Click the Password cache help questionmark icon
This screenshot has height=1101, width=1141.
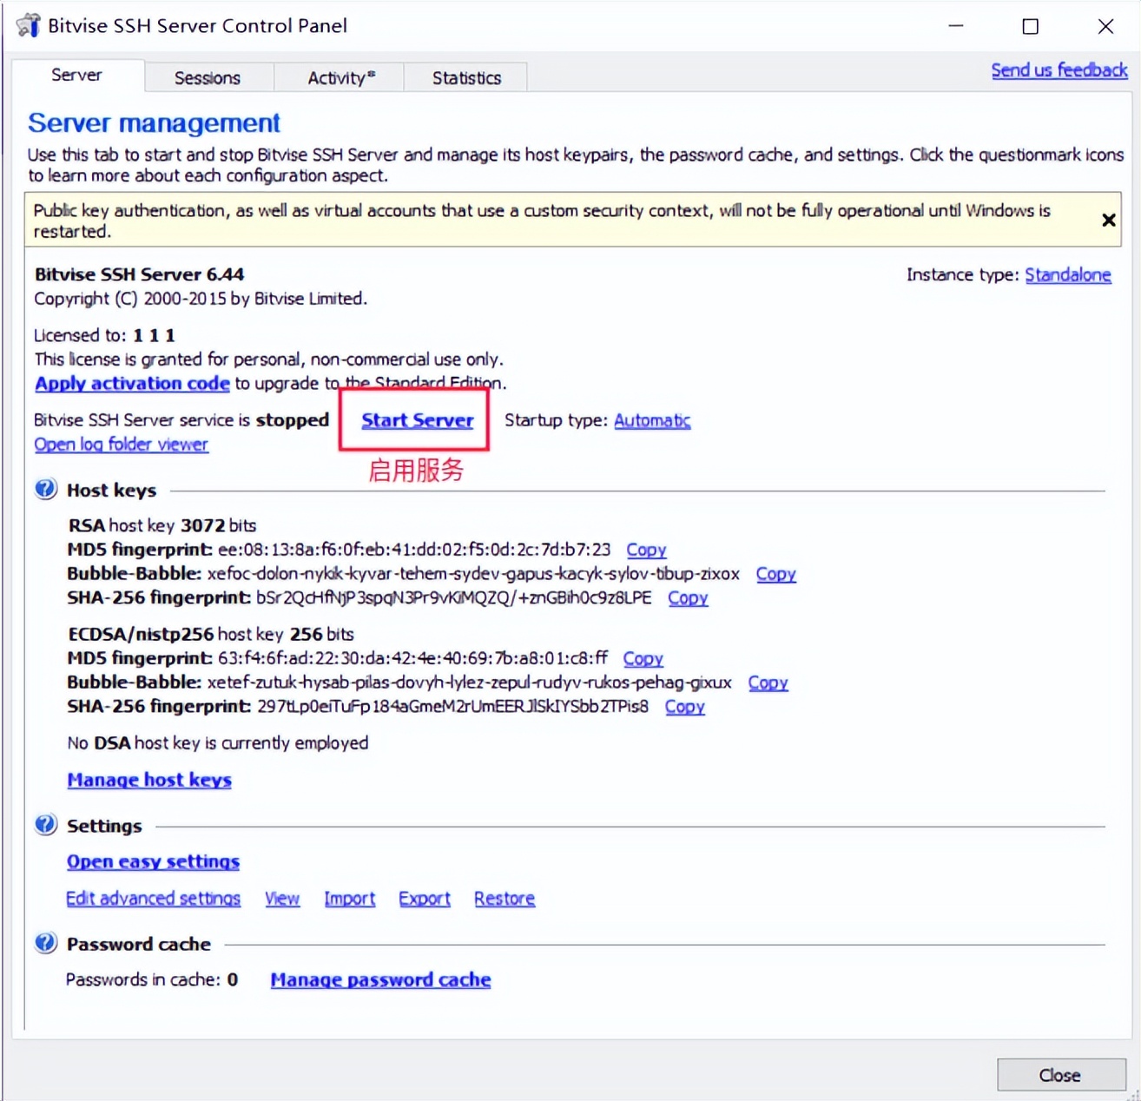pyautogui.click(x=46, y=943)
